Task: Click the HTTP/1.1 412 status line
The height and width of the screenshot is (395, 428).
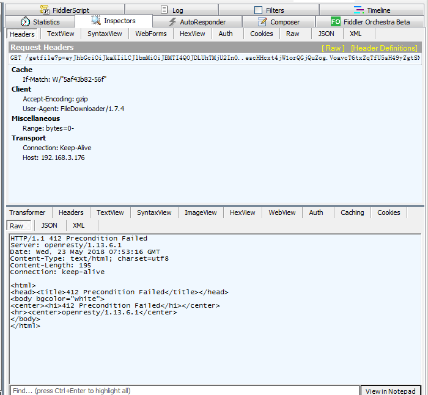Action: pos(79,239)
